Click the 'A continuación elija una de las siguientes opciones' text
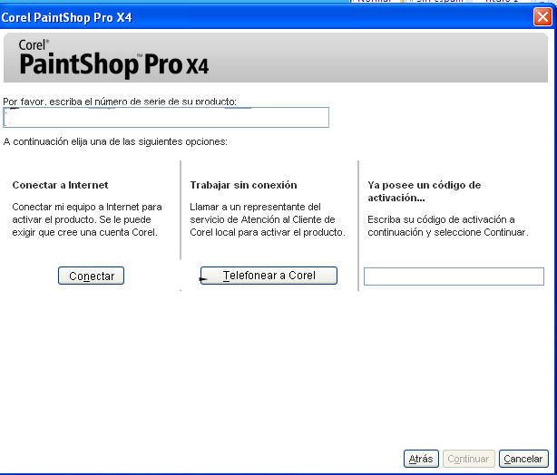Viewport: 557px width, 475px height. coord(115,141)
